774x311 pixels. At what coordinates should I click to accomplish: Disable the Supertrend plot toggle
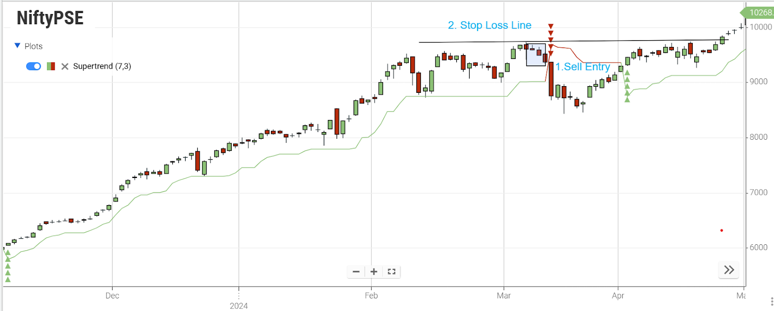33,66
